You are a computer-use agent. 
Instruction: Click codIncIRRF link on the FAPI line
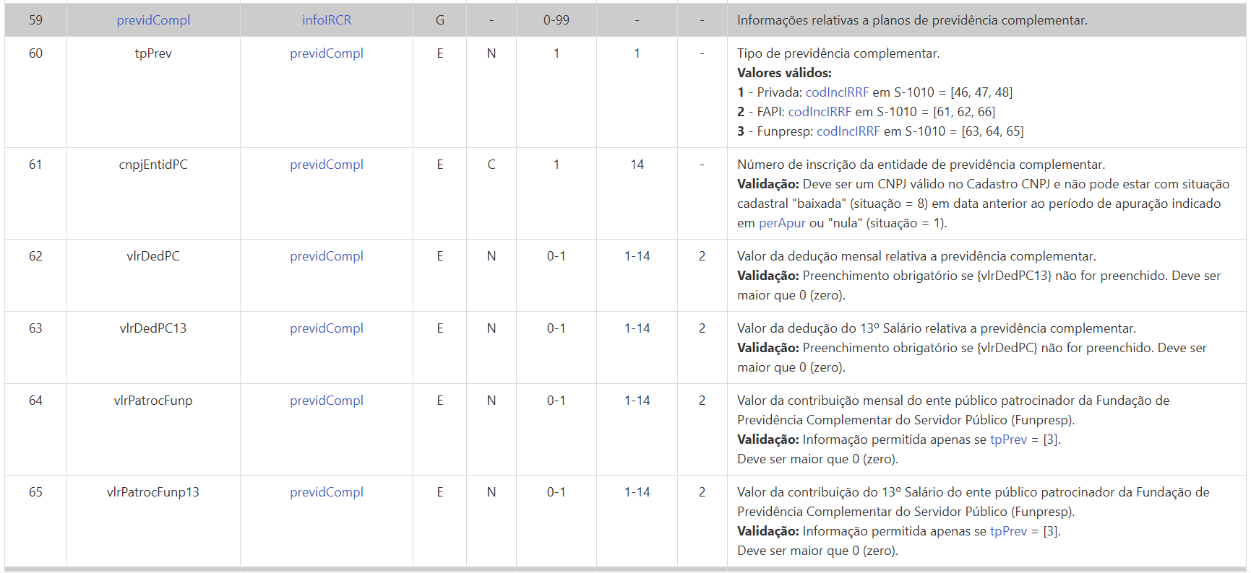[x=820, y=112]
